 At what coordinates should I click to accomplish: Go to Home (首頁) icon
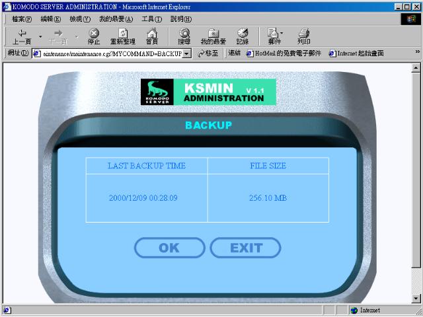point(152,36)
